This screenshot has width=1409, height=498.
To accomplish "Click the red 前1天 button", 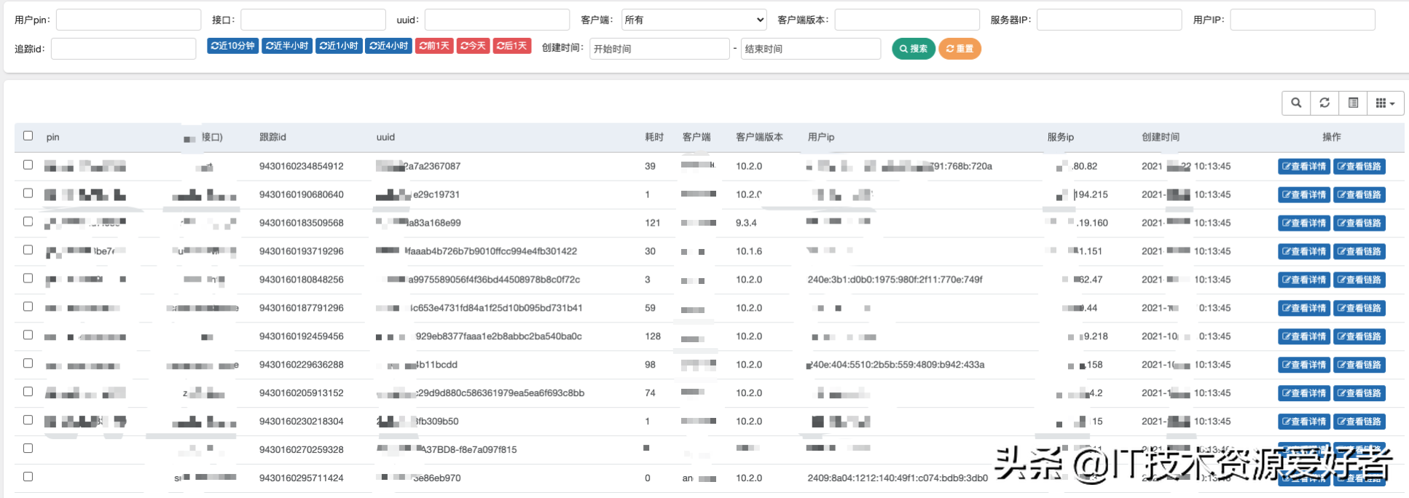I will pyautogui.click(x=434, y=46).
